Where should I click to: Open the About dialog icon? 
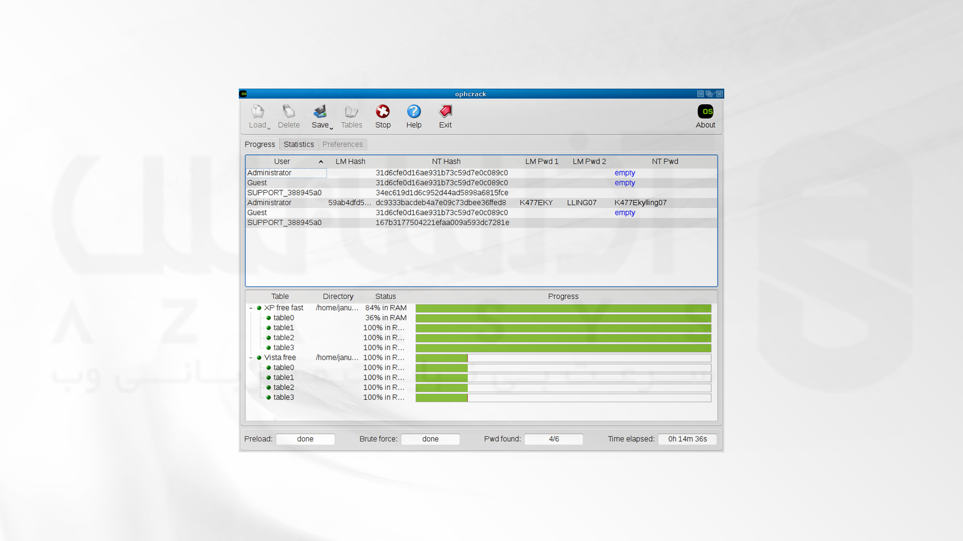(705, 111)
